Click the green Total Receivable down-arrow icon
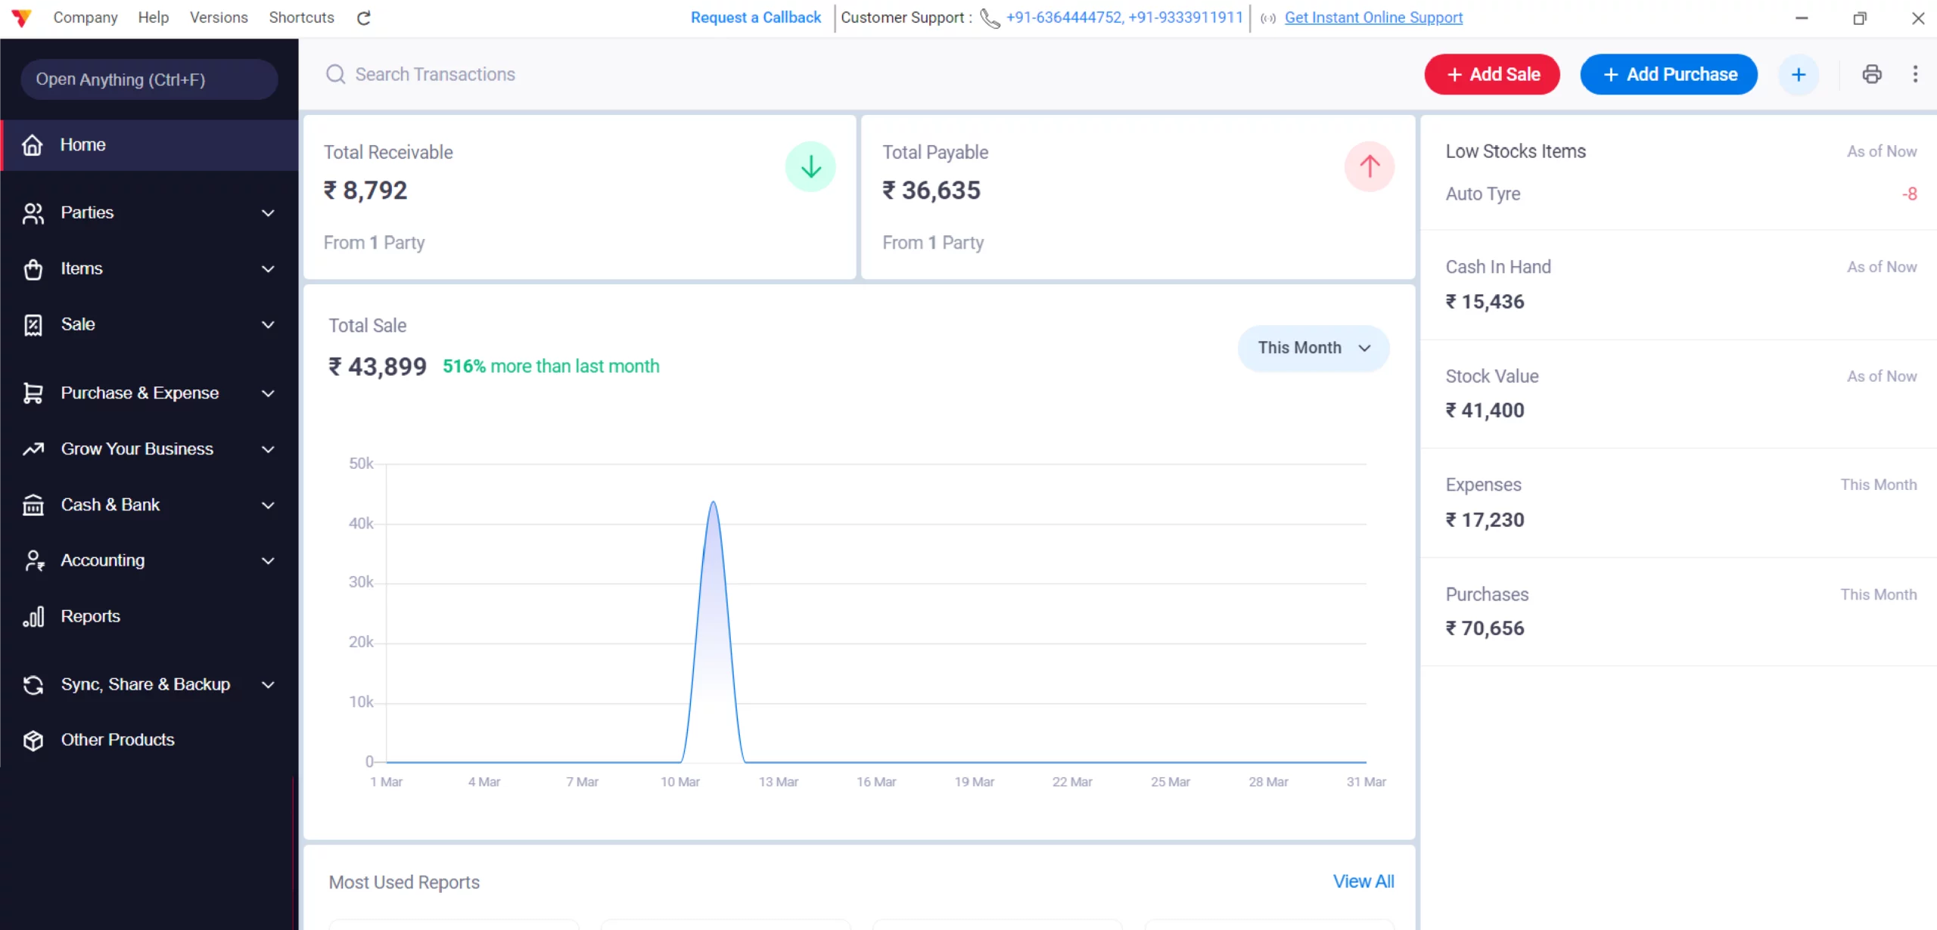This screenshot has width=1937, height=930. [x=810, y=166]
